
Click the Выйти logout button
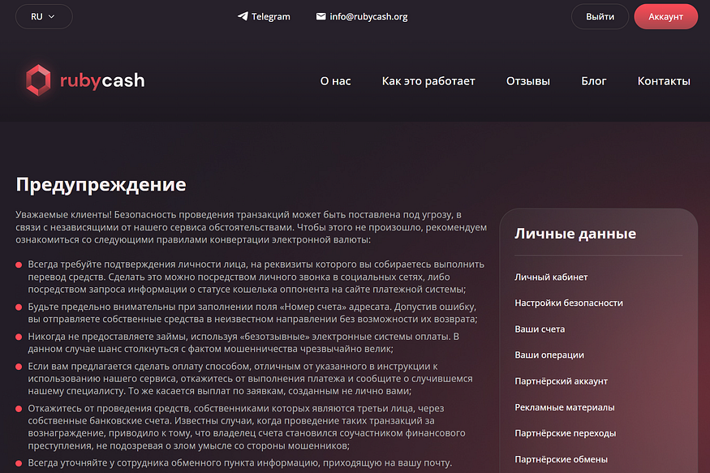[600, 17]
